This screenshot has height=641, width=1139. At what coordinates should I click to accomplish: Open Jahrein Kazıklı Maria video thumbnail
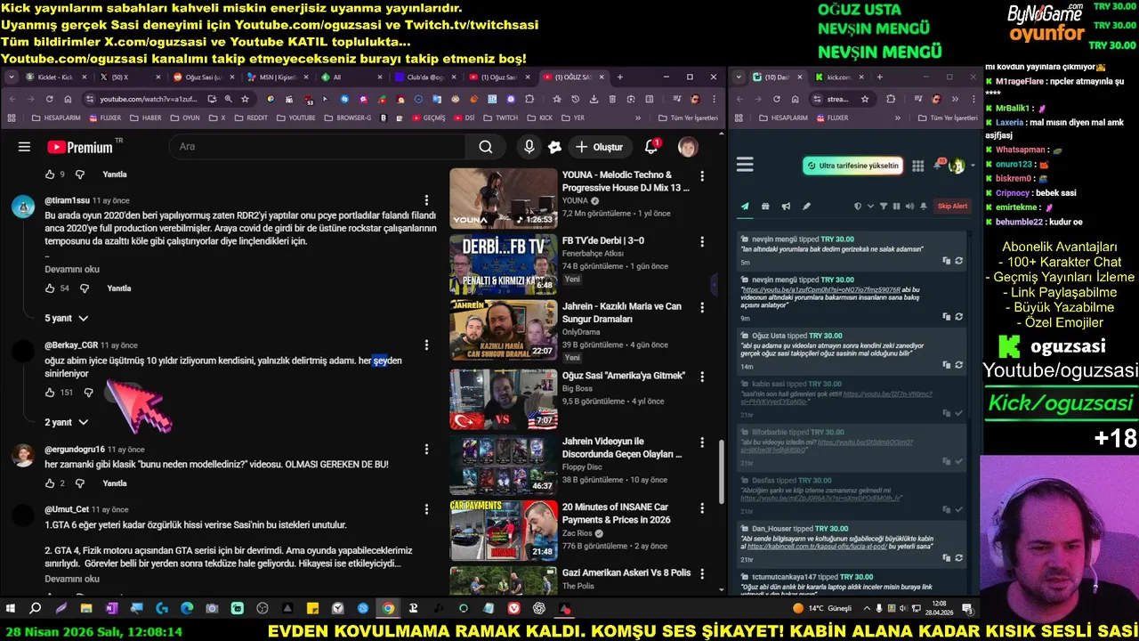pos(504,330)
